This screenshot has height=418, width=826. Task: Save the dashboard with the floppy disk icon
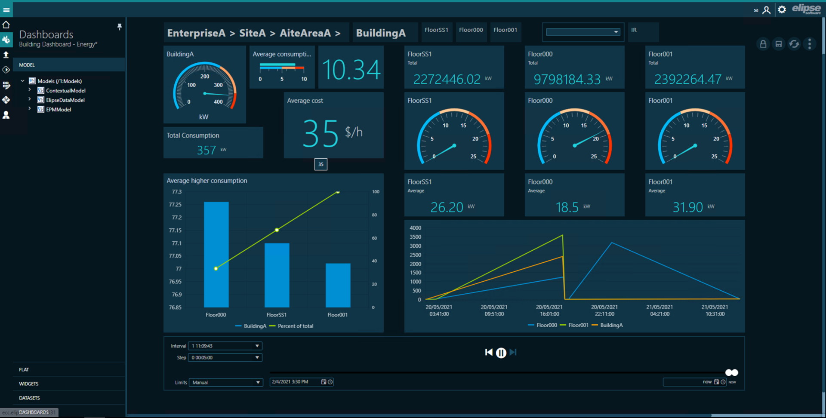pyautogui.click(x=778, y=44)
